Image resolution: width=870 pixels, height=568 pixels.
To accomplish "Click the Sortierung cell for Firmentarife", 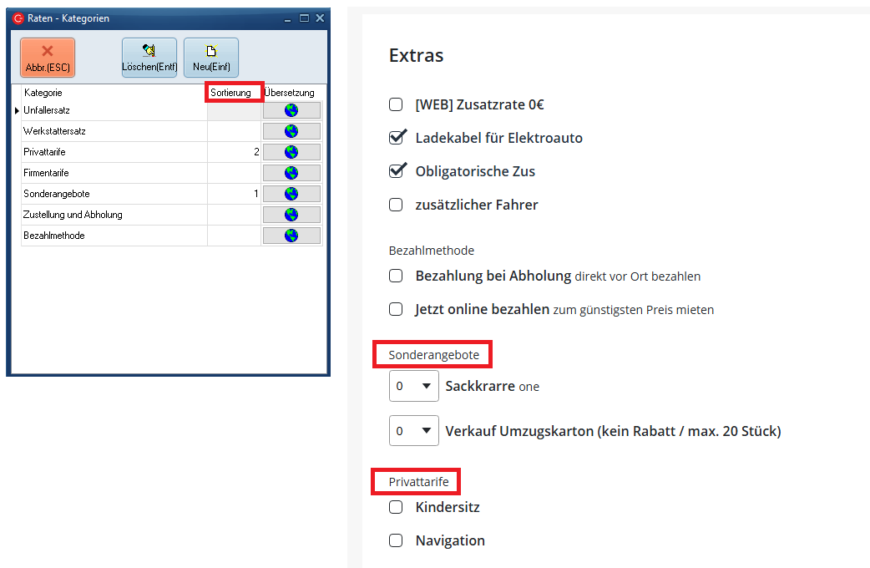I will click(234, 173).
